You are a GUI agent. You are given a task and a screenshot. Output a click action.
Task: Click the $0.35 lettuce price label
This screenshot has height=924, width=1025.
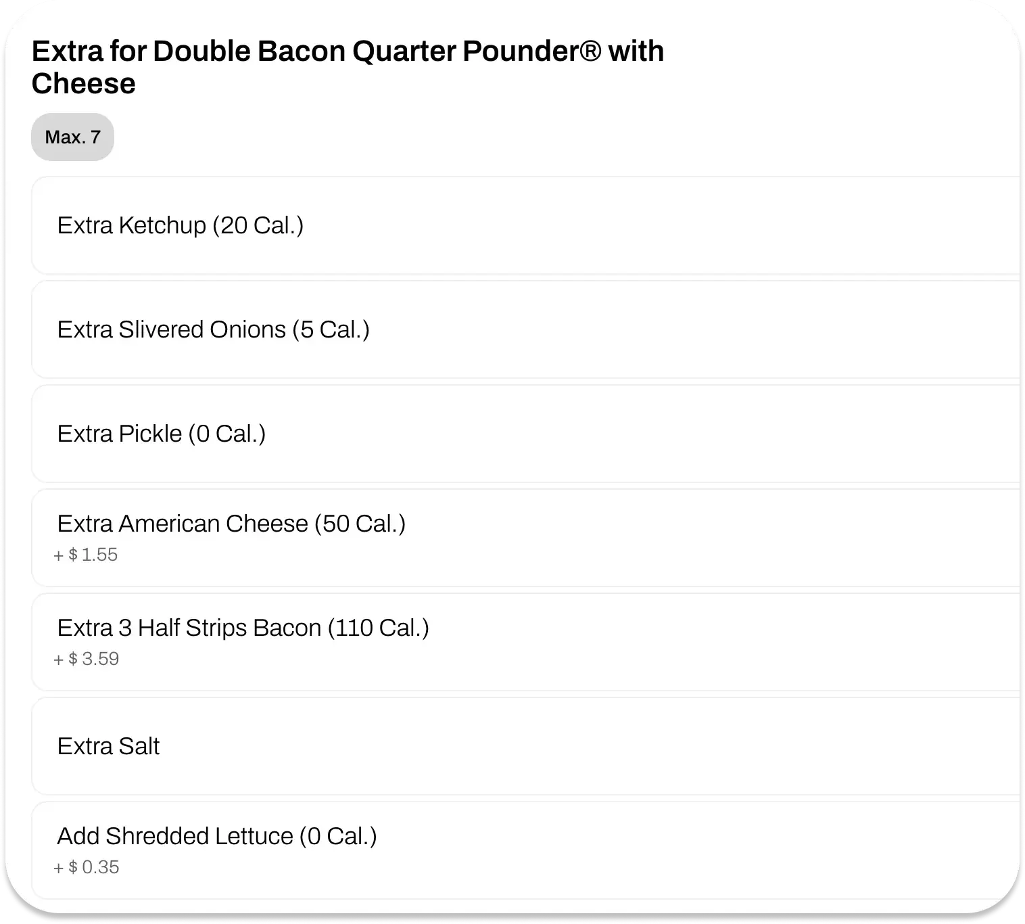point(87,867)
